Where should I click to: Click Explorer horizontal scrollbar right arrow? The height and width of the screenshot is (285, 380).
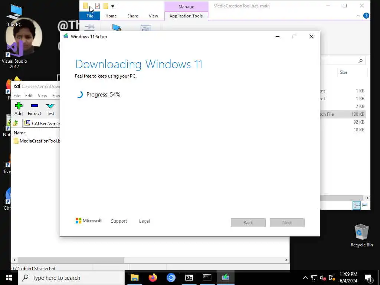coord(367,198)
